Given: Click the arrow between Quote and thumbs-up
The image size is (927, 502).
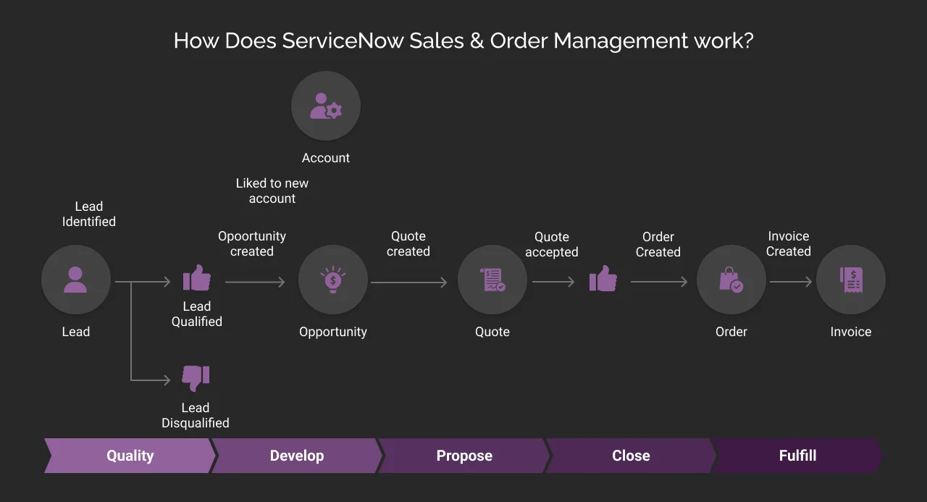Looking at the screenshot, I should tap(555, 283).
